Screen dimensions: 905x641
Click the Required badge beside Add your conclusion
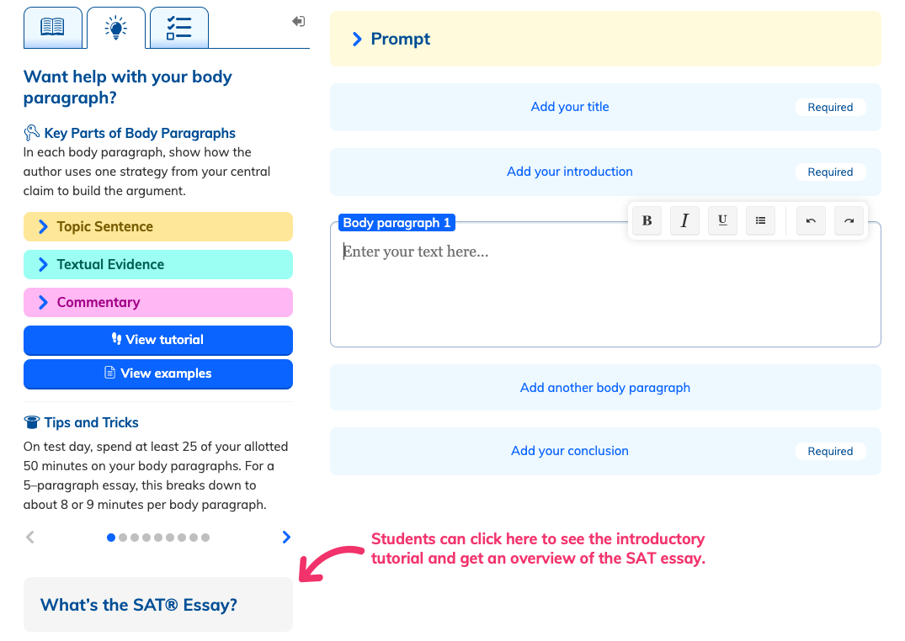point(831,451)
